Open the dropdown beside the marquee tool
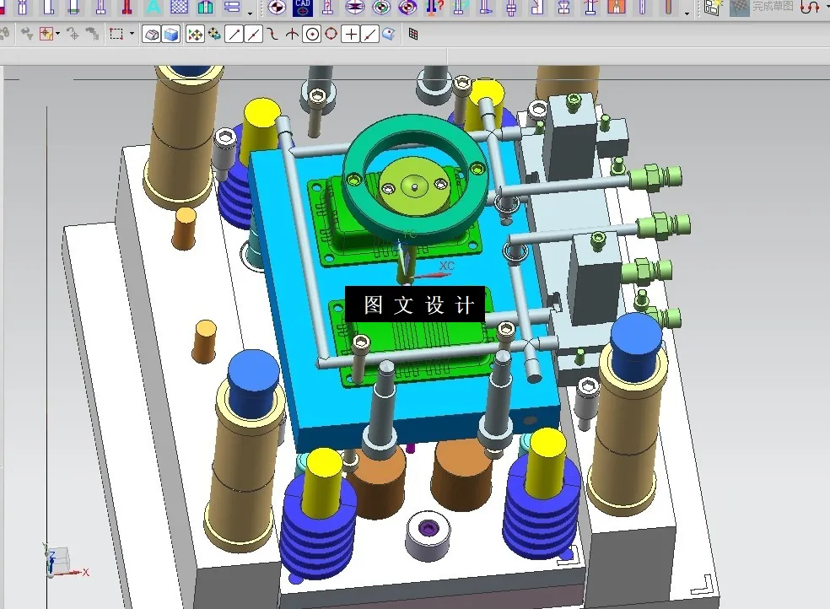This screenshot has width=830, height=609. point(132,34)
